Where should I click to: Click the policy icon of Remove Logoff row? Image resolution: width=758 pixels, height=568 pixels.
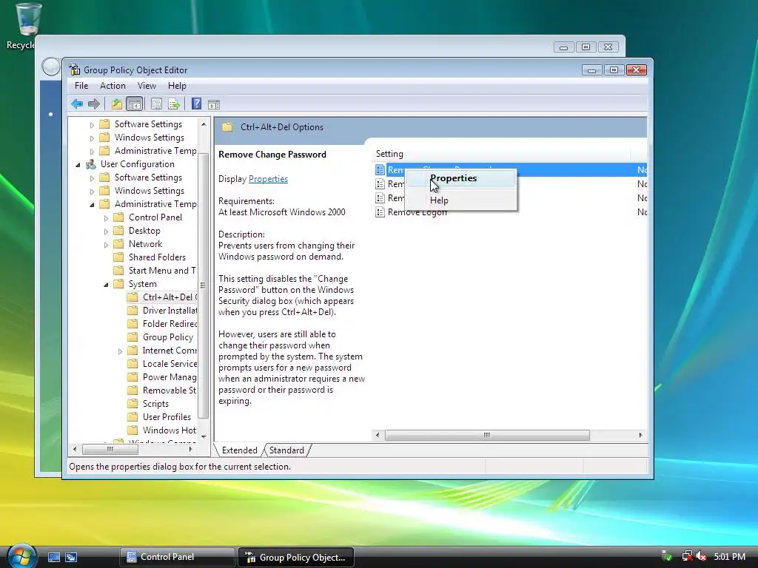(380, 212)
